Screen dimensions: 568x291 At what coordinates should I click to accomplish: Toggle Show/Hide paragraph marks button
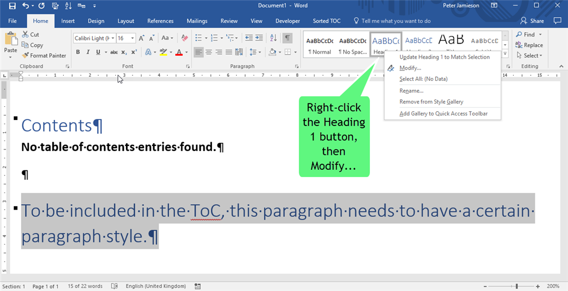click(x=287, y=38)
